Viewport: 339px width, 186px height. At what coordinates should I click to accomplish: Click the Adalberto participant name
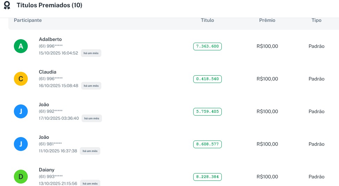tap(50, 39)
